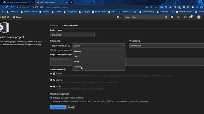Image resolution: width=204 pixels, height=114 pixels.
Task: Click the Apps bookmarks shortcut
Action: [2, 12]
